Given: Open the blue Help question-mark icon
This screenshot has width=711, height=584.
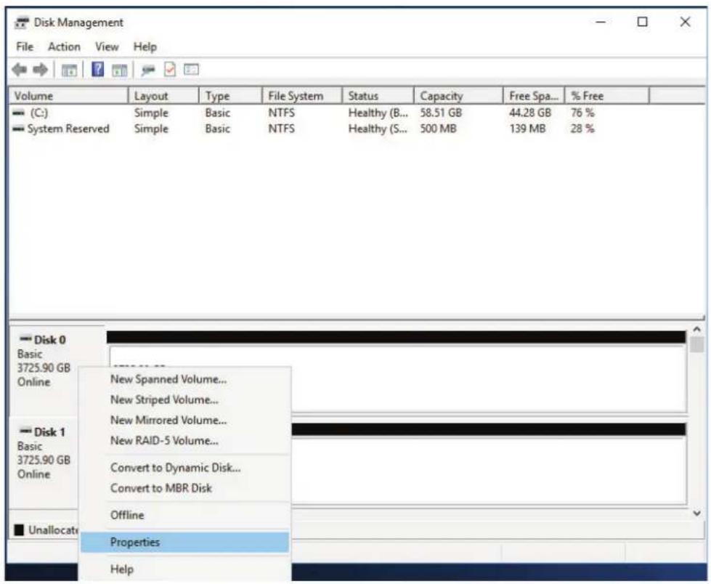Looking at the screenshot, I should (x=97, y=70).
